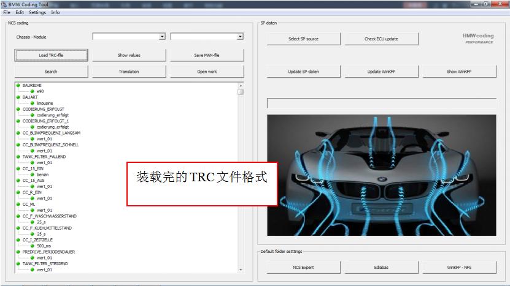The image size is (510, 286).
Task: Click the green dot icon beside 500_ms
Action: (x=32, y=246)
